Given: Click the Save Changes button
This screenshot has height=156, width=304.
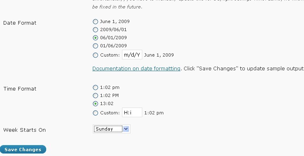Looking at the screenshot, I should tap(23, 150).
